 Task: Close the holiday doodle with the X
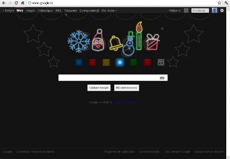click(162, 28)
